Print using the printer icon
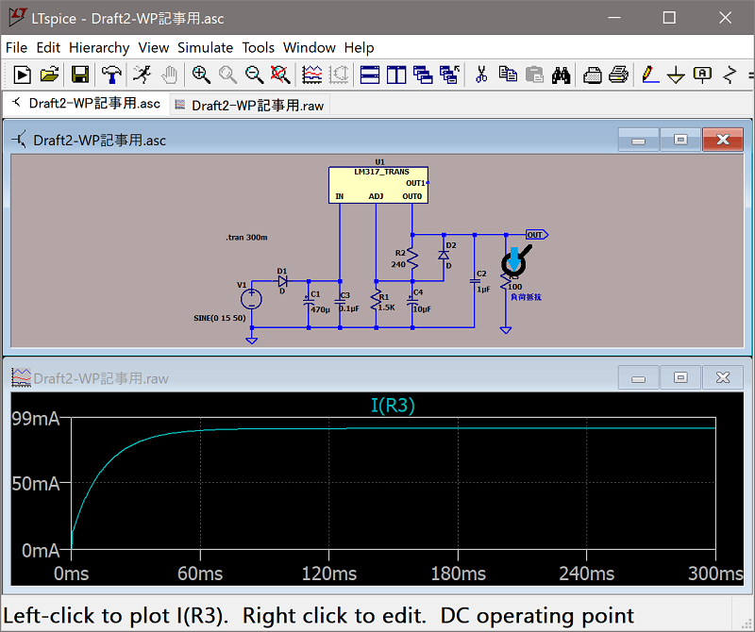The height and width of the screenshot is (632, 755). [619, 75]
